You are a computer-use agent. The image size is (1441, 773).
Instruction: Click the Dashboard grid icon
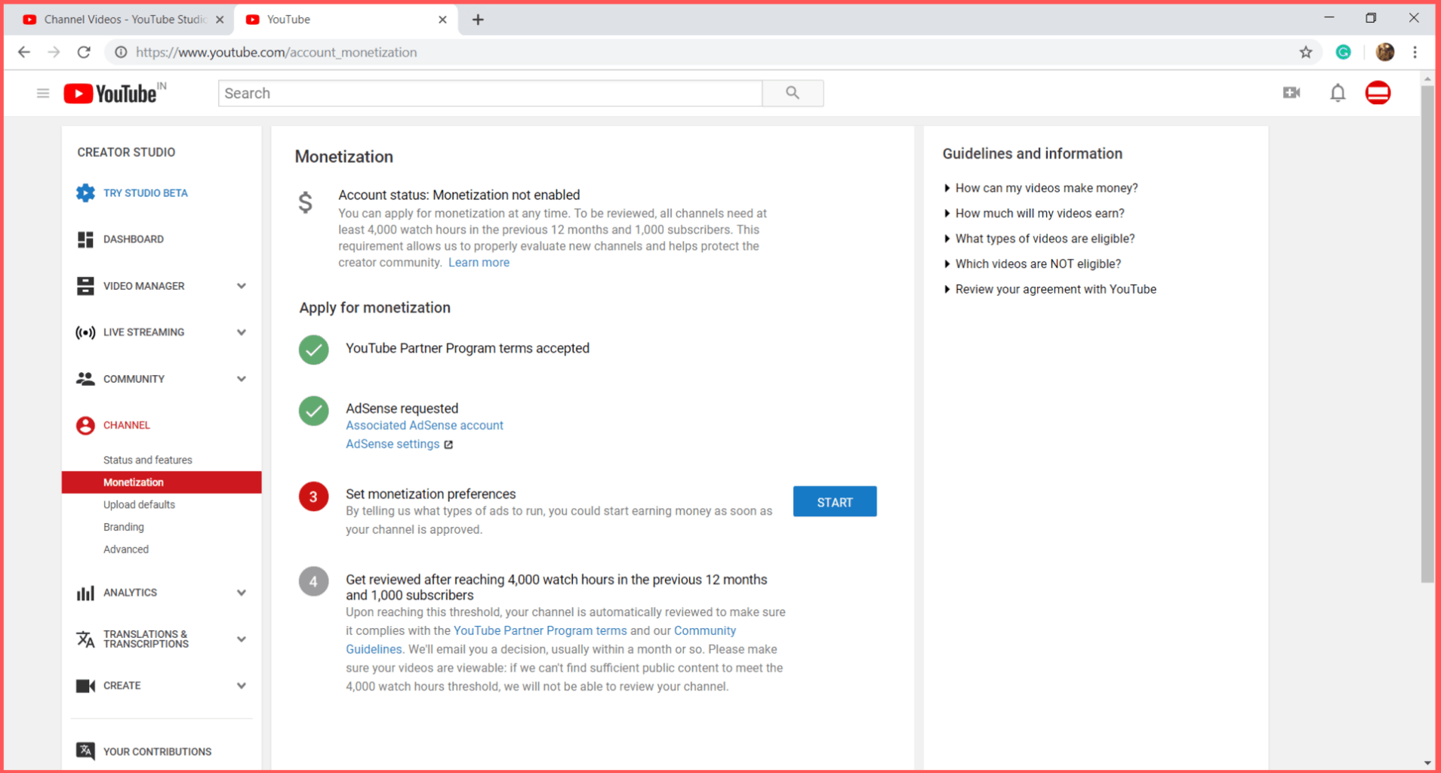[85, 239]
